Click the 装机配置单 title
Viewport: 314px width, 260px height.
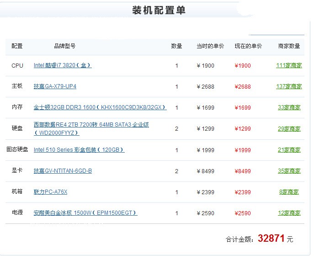(159, 10)
